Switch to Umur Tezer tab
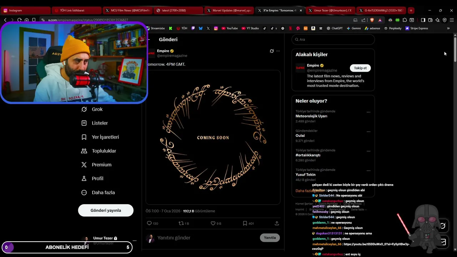Image resolution: width=457 pixels, height=257 pixels. tap(330, 10)
